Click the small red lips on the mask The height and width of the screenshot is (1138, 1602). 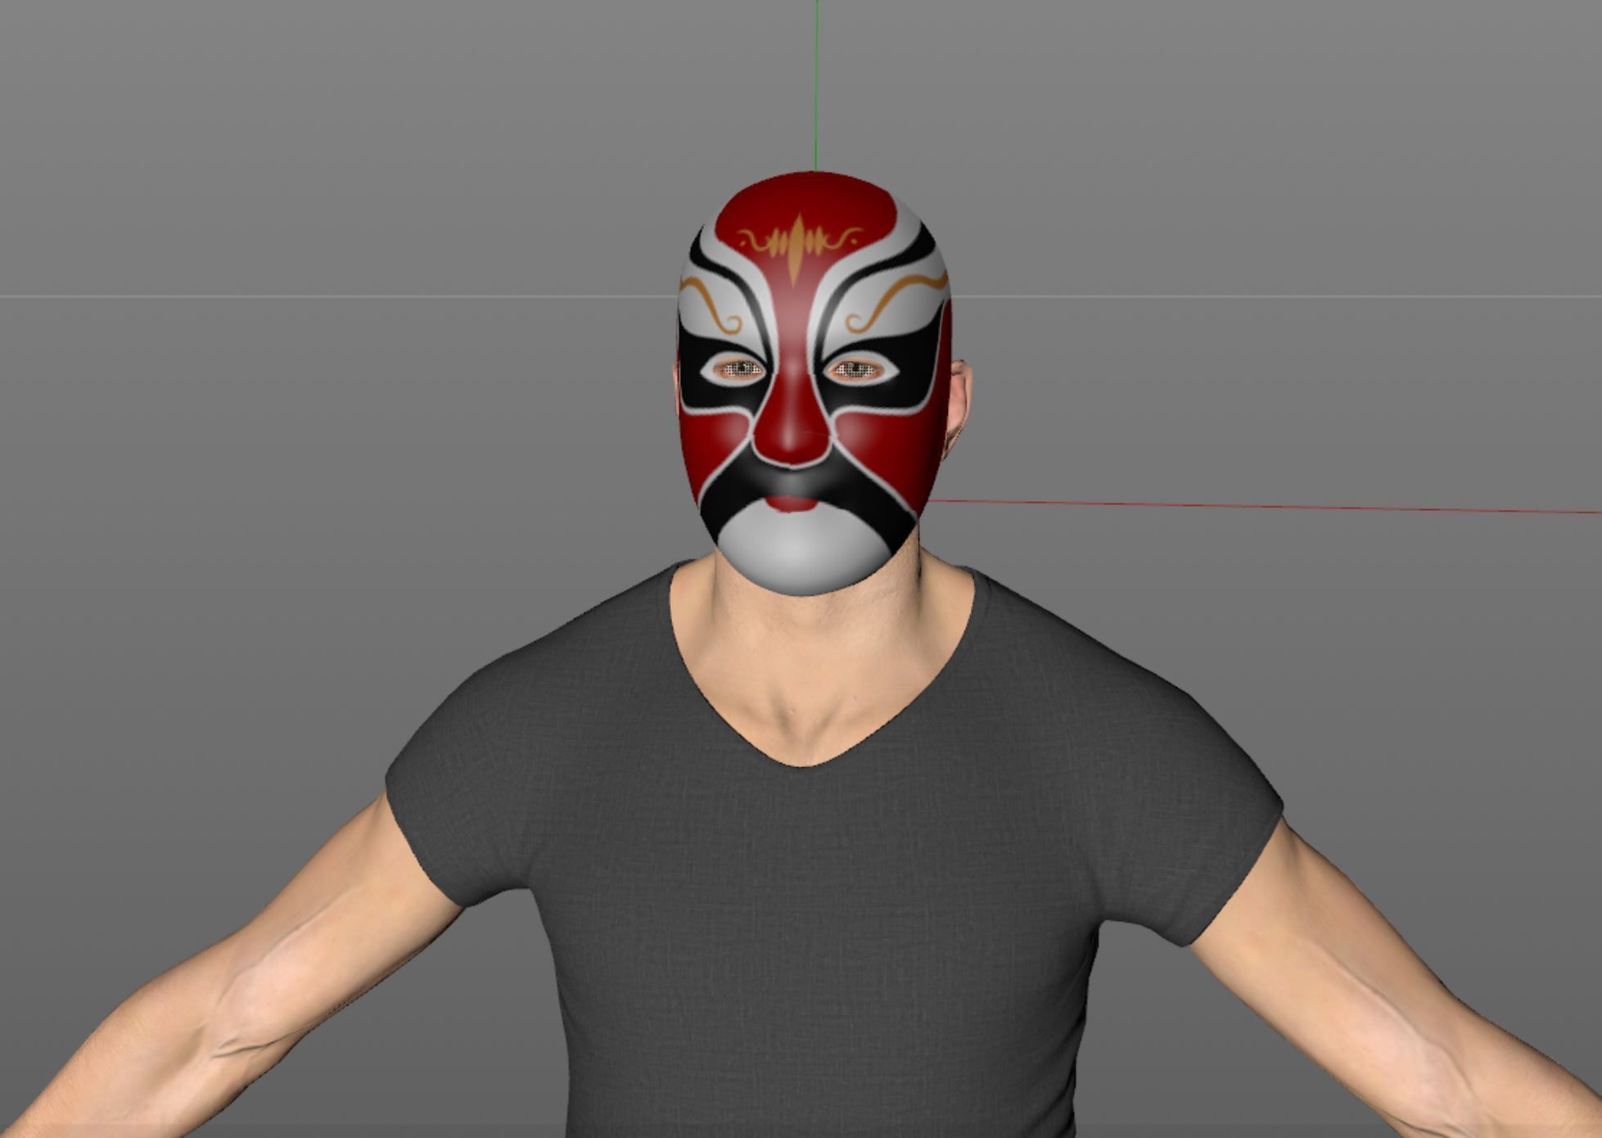click(791, 501)
